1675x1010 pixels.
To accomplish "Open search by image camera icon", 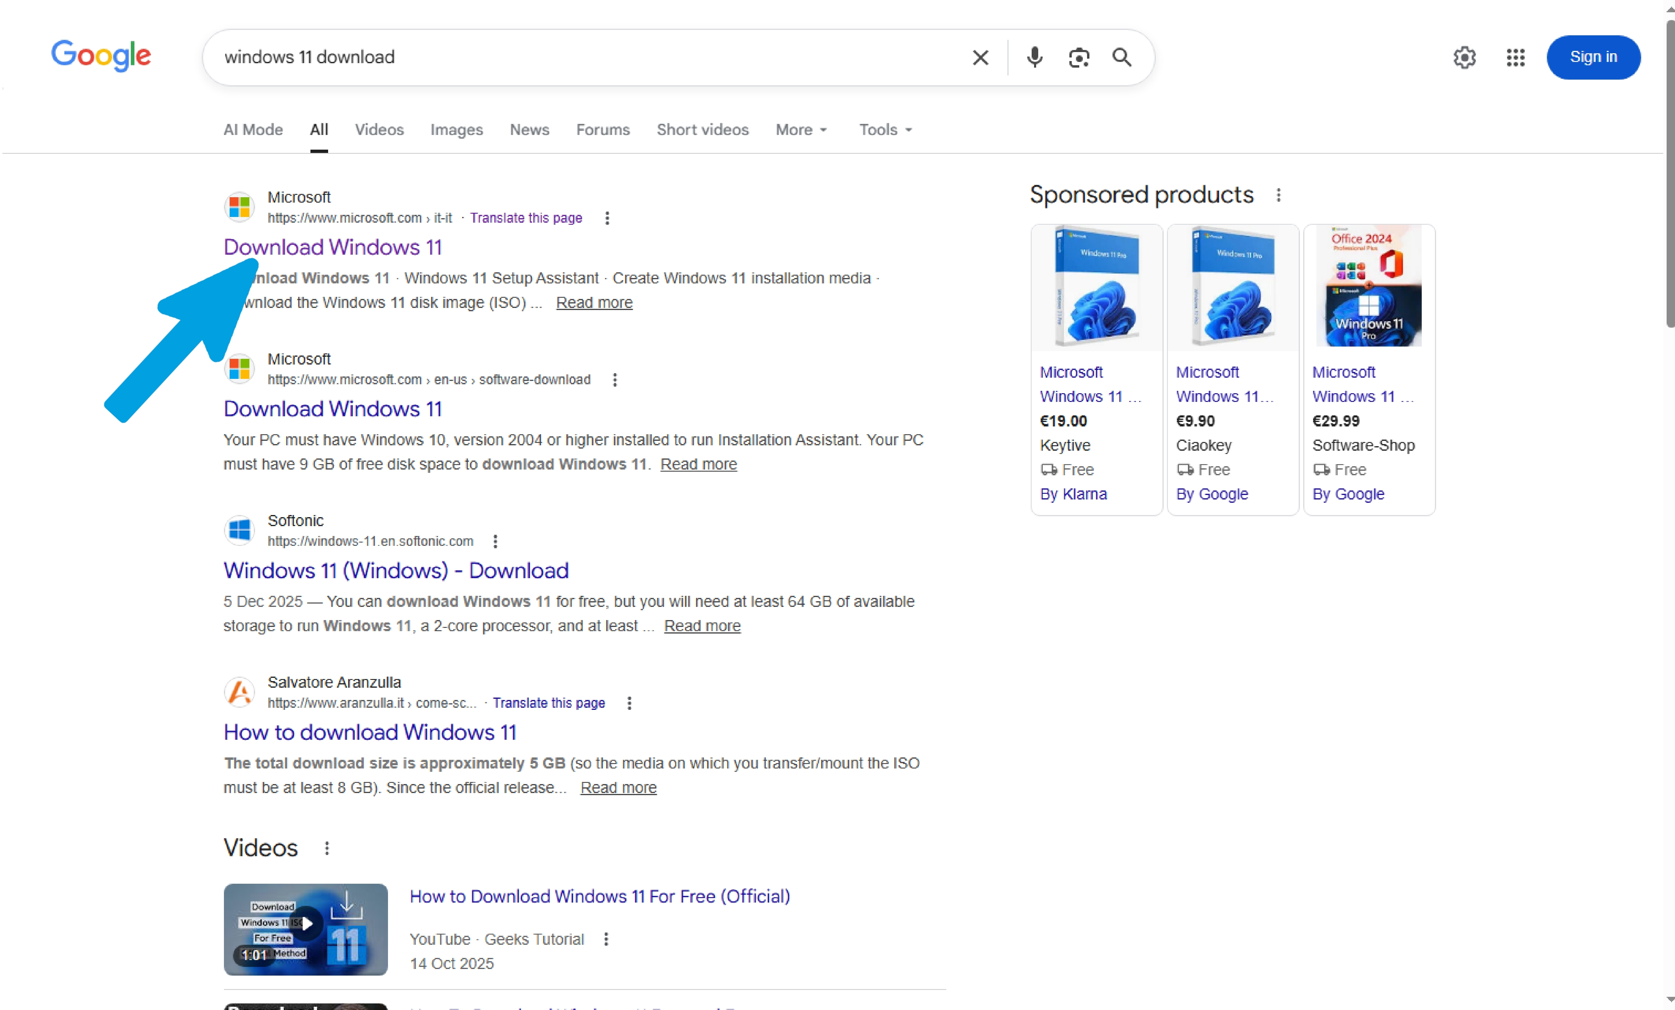I will [x=1079, y=58].
